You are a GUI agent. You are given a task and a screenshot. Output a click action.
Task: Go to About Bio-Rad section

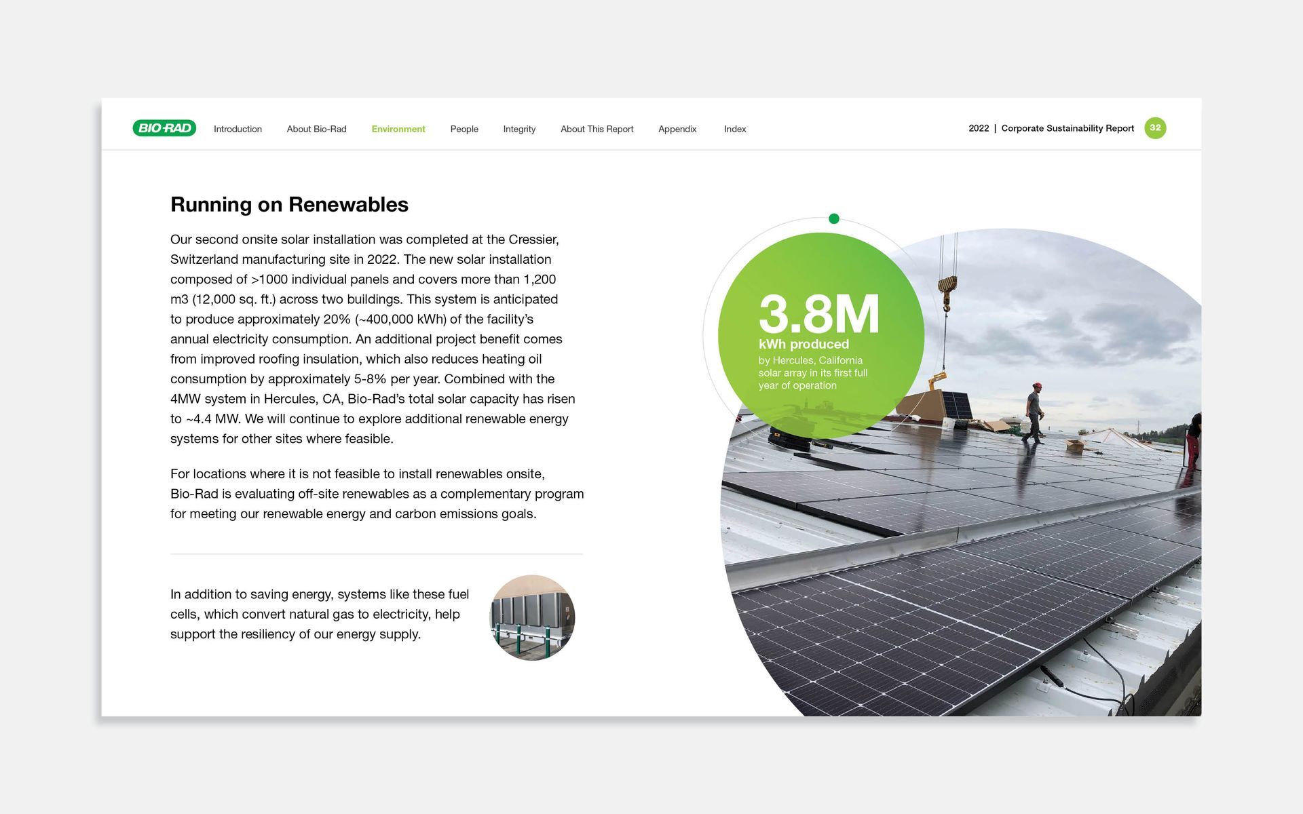point(316,129)
